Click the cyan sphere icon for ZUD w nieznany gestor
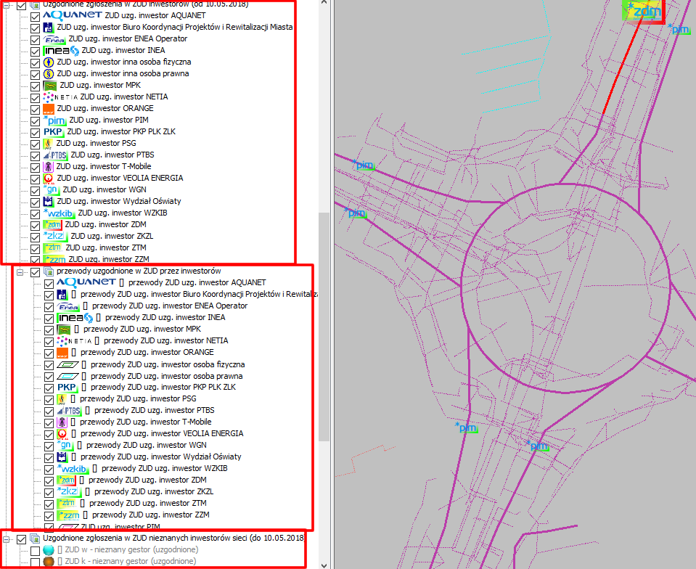 click(x=49, y=550)
